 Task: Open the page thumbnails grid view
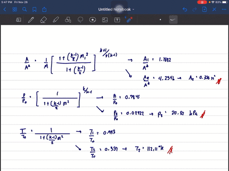(x=15, y=9)
